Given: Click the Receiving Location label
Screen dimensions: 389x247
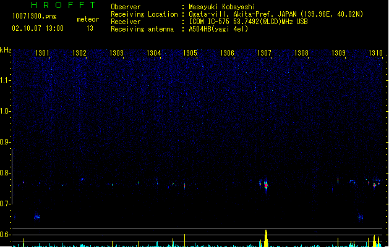Looking at the screenshot, I should coord(144,14).
